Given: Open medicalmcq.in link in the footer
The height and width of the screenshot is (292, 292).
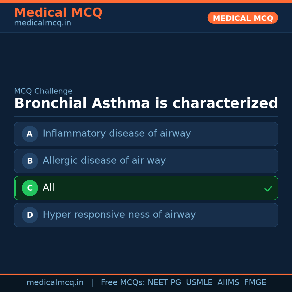Looking at the screenshot, I should point(55,283).
